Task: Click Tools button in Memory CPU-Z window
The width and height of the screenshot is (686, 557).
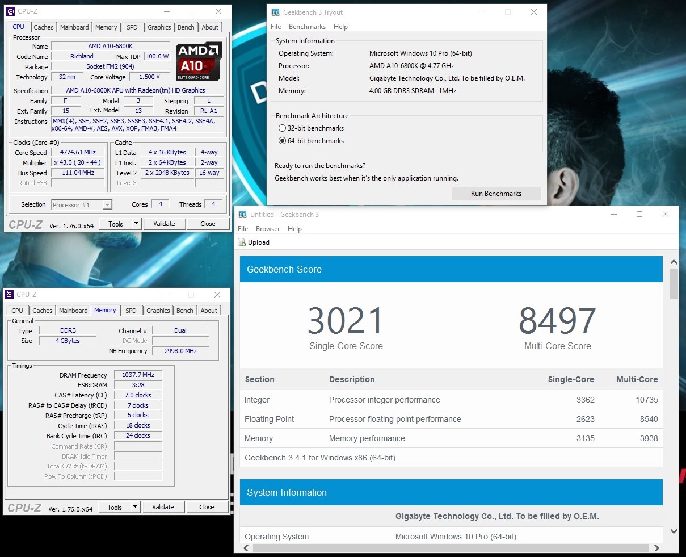Action: [x=115, y=507]
